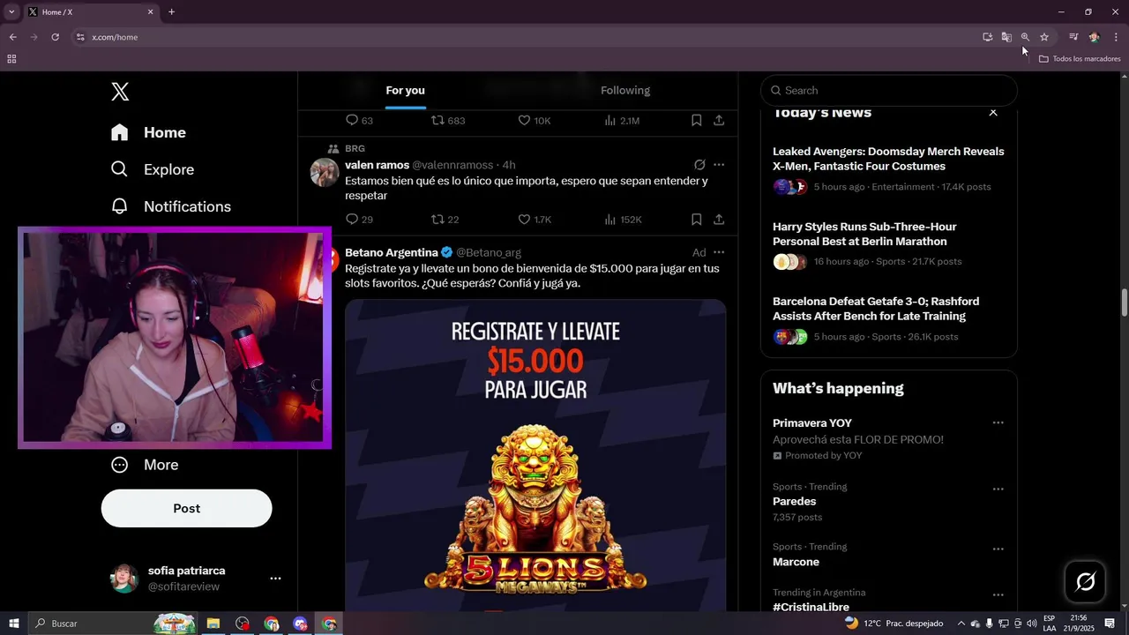
Task: Open more options for Primavera YOY
Action: (x=998, y=422)
